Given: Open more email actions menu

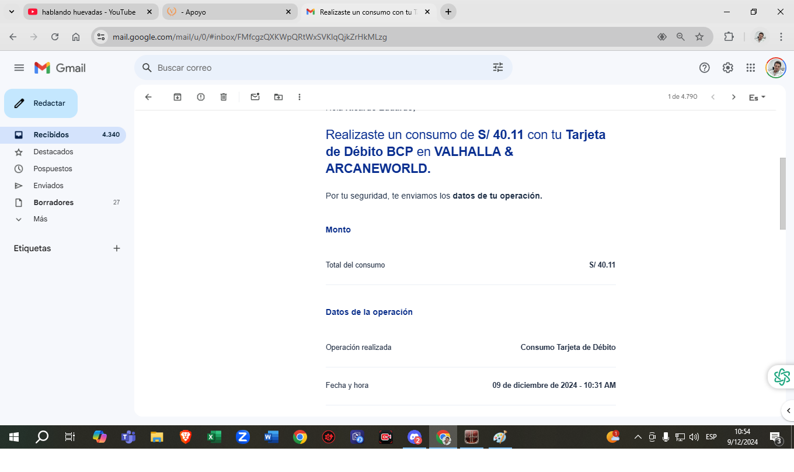Looking at the screenshot, I should click(300, 97).
